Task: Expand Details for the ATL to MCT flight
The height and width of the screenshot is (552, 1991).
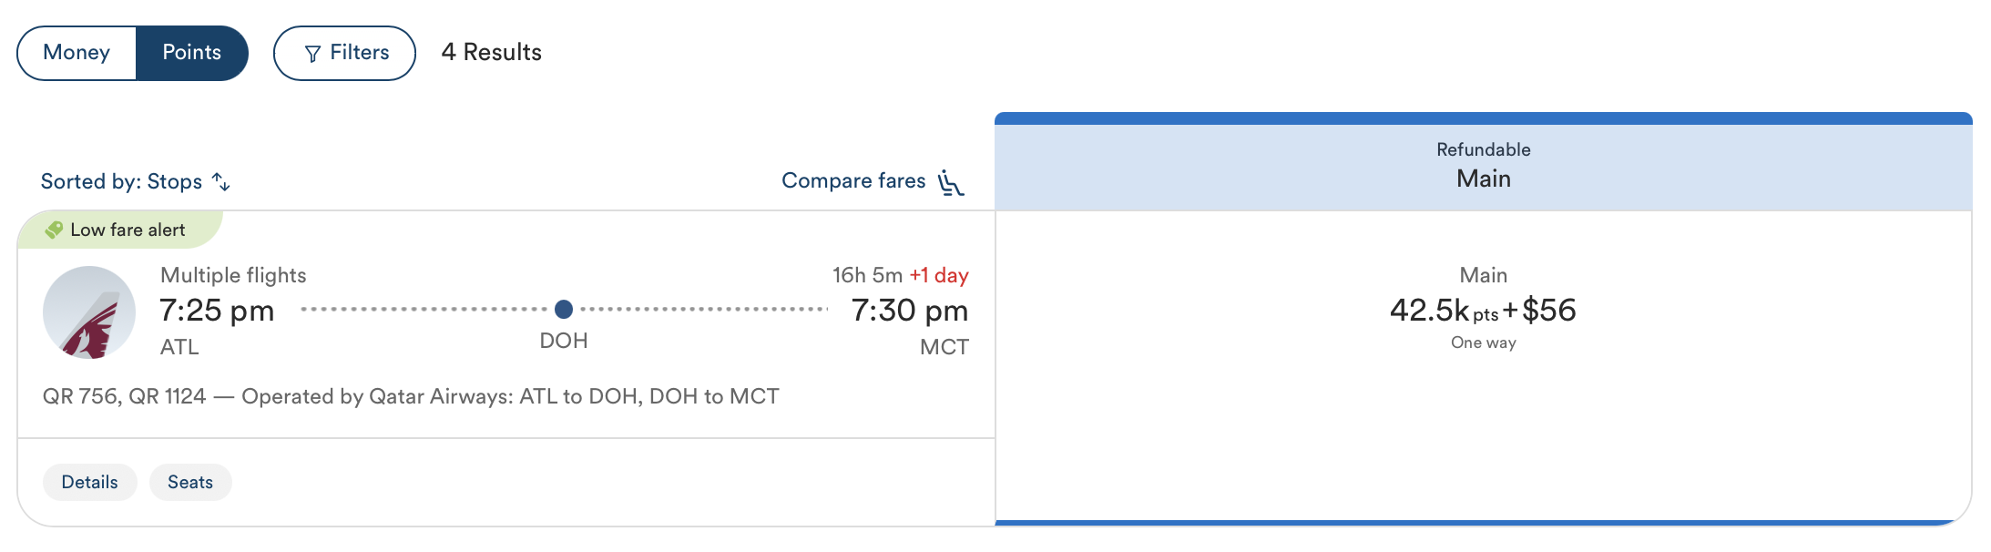Action: tap(89, 482)
